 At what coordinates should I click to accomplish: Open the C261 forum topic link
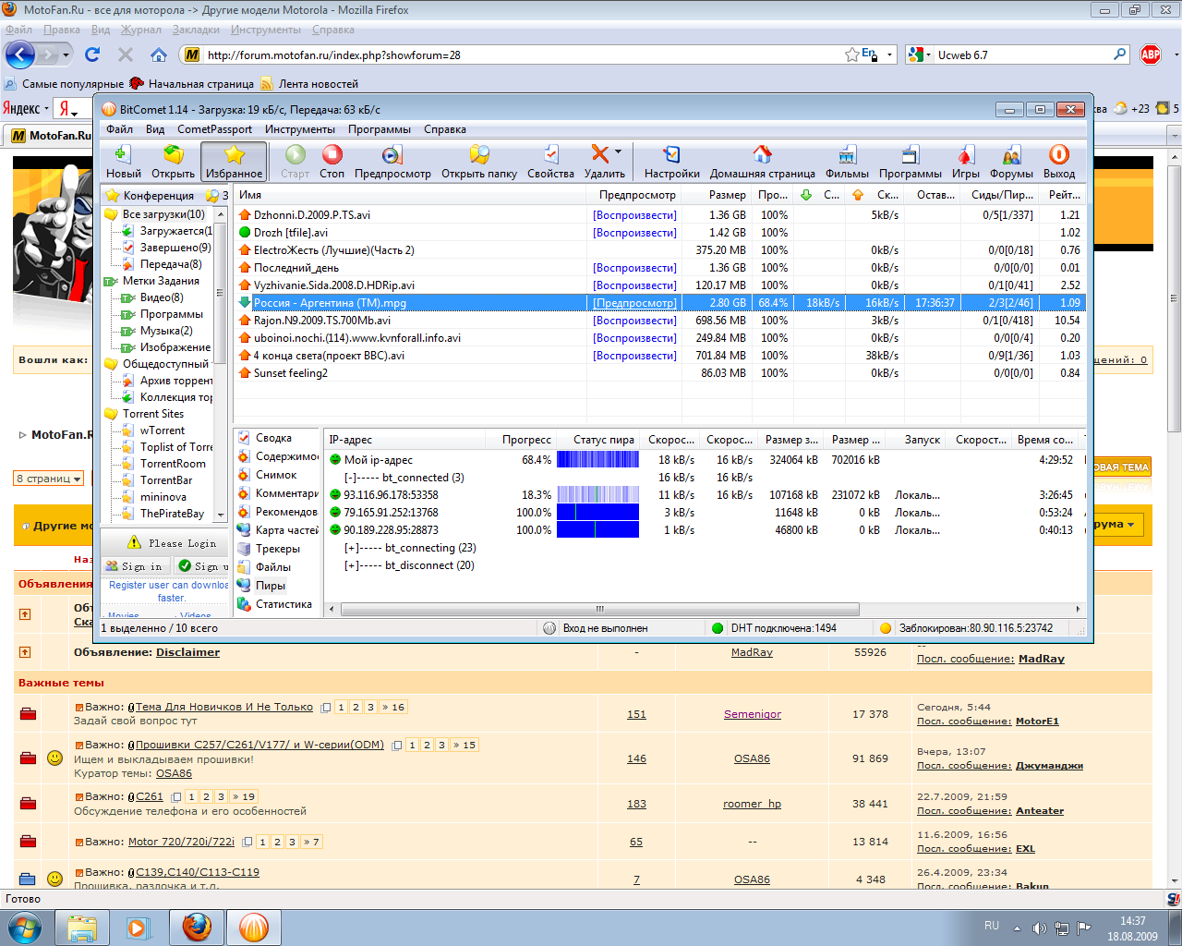click(150, 796)
